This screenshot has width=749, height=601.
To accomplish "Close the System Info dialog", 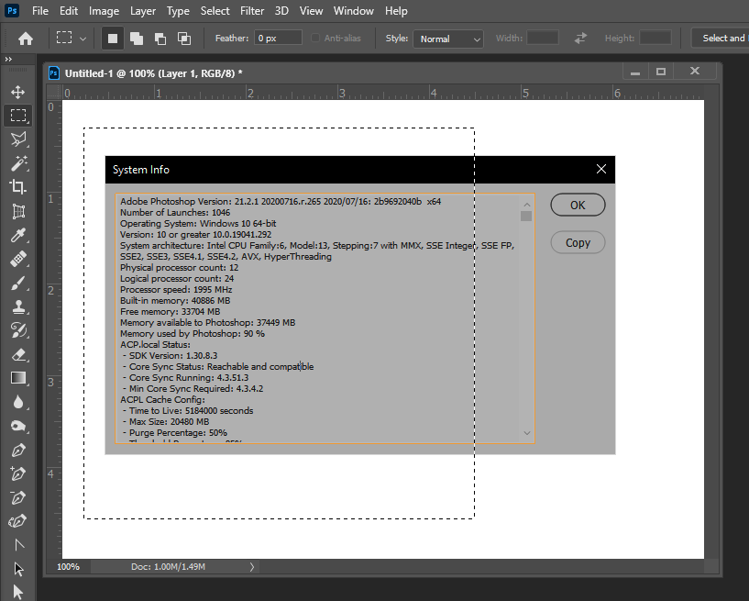I will [601, 169].
